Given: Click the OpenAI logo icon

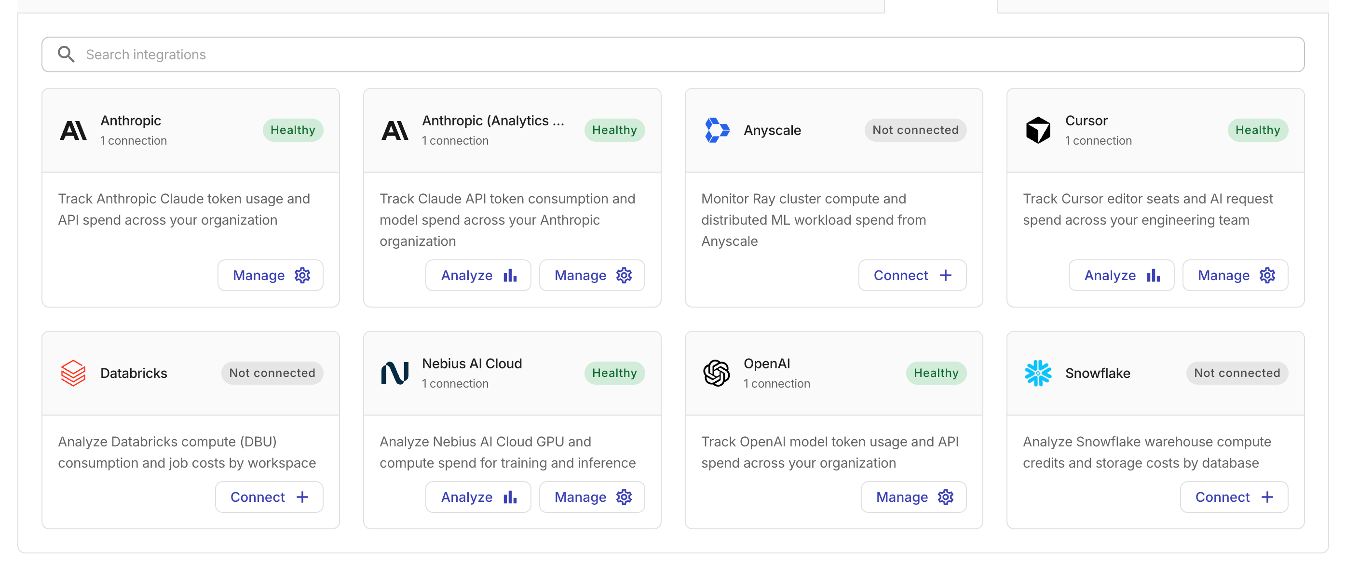Looking at the screenshot, I should 717,373.
